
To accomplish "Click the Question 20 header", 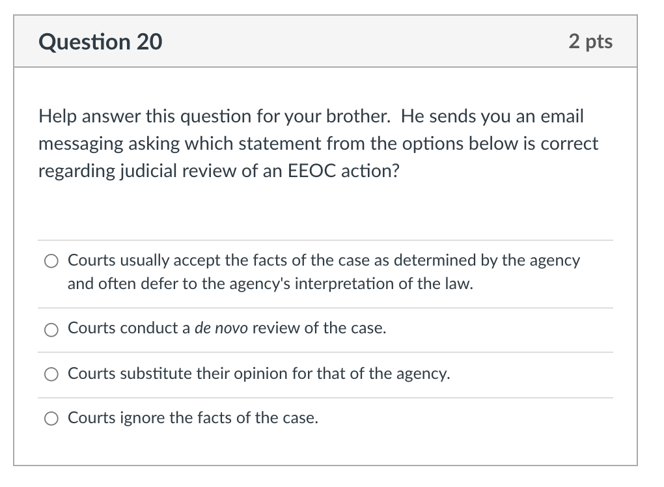I will (100, 41).
